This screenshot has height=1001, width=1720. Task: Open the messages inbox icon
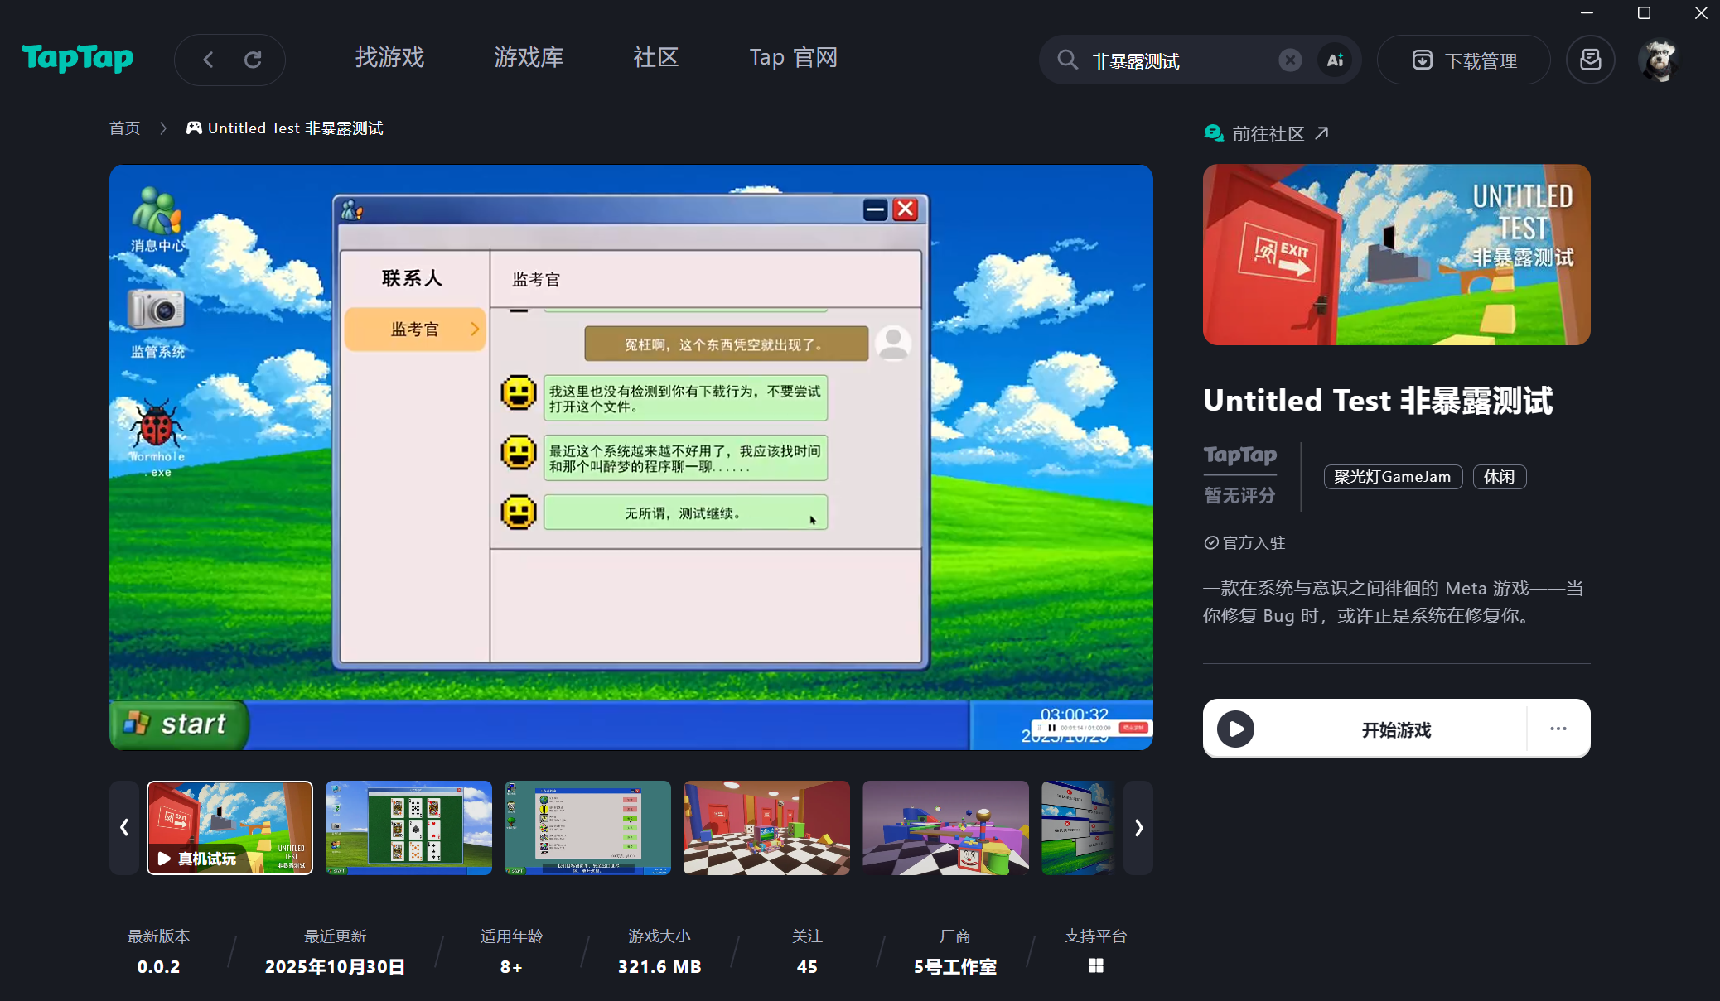click(1590, 60)
